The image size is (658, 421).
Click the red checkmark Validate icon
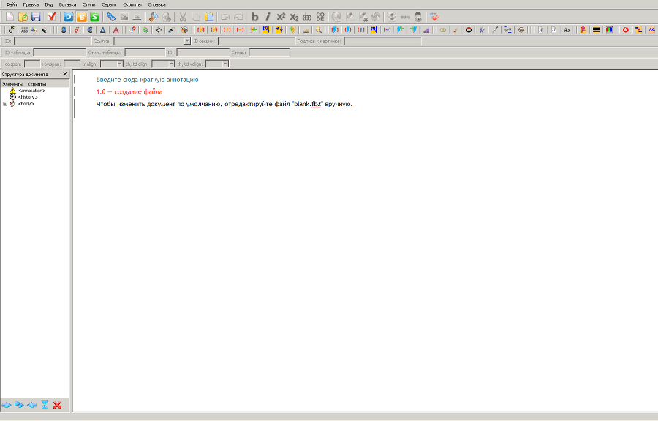pyautogui.click(x=52, y=16)
